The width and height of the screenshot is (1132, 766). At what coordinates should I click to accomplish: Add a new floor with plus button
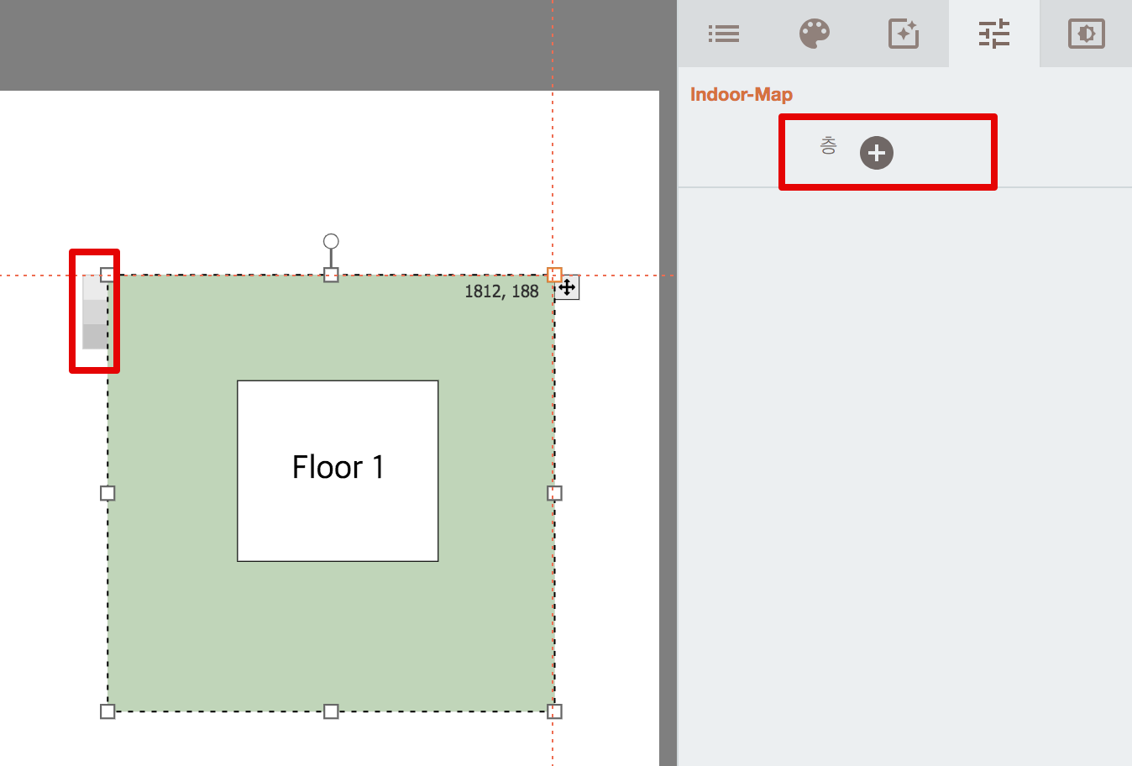coord(877,153)
